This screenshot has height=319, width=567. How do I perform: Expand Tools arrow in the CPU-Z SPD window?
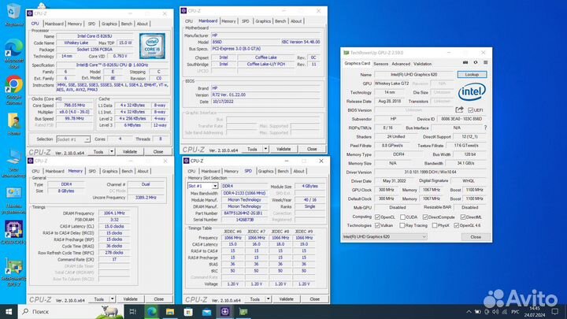(x=268, y=299)
